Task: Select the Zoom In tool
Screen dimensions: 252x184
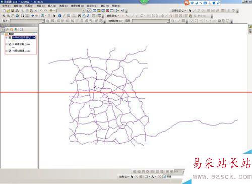Action: (x=4, y=16)
